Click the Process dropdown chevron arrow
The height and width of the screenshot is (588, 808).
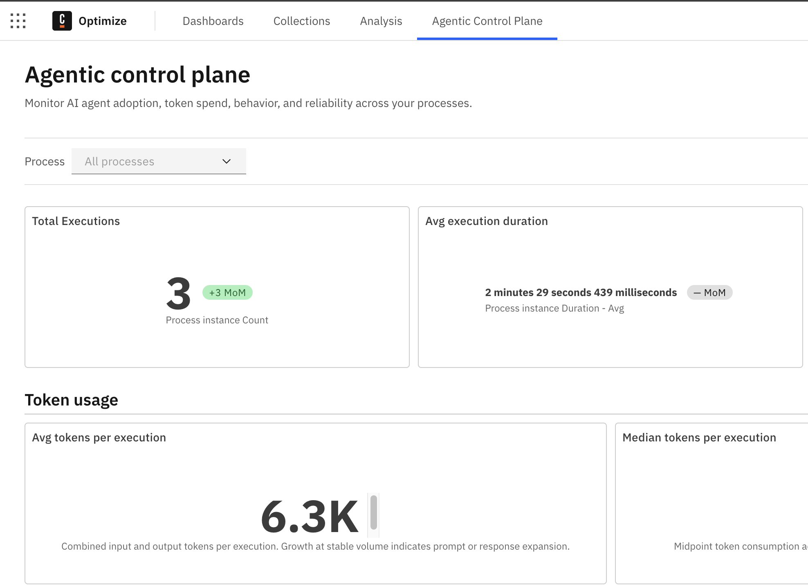(x=227, y=161)
